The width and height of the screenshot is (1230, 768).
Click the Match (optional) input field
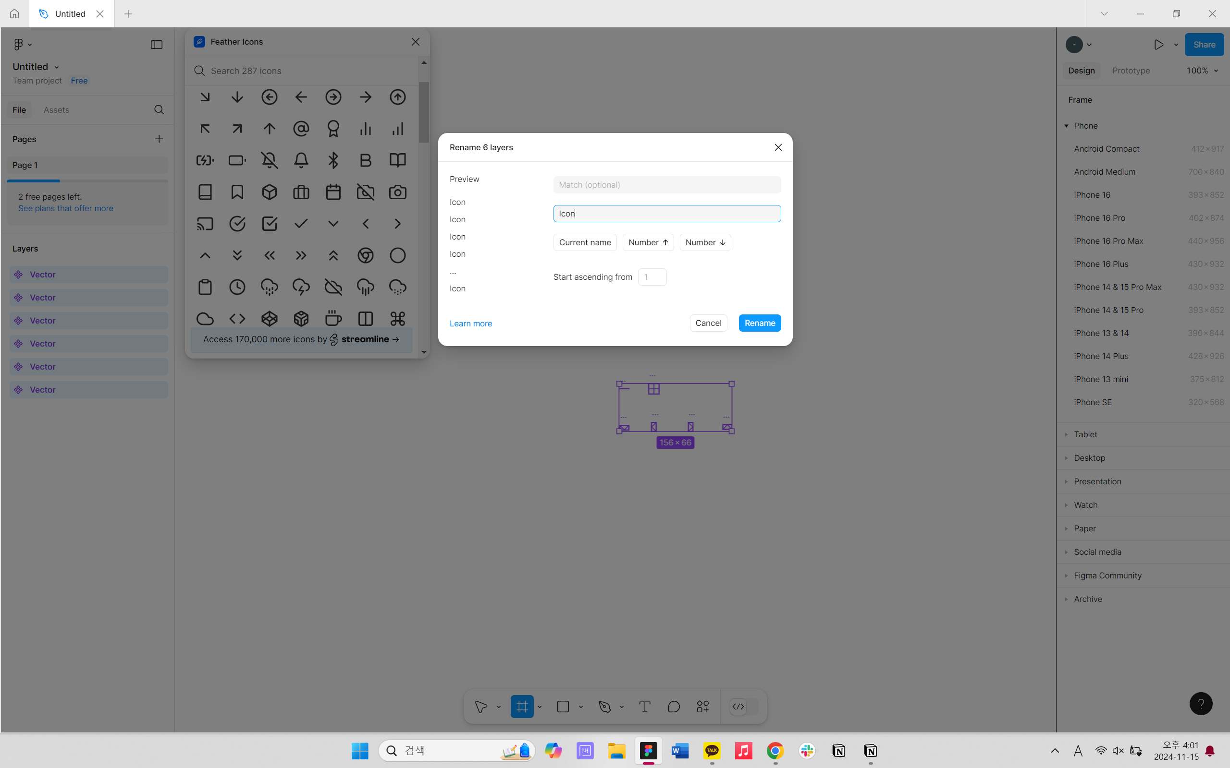(x=667, y=185)
